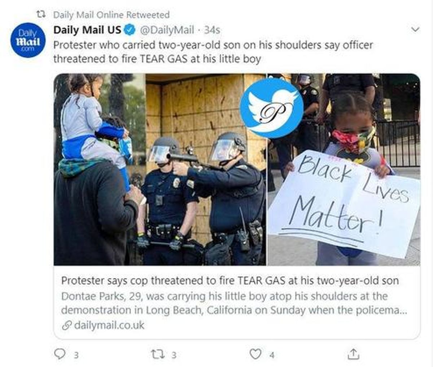Open Daily Mail US display name
This screenshot has width=433, height=367.
pos(87,30)
